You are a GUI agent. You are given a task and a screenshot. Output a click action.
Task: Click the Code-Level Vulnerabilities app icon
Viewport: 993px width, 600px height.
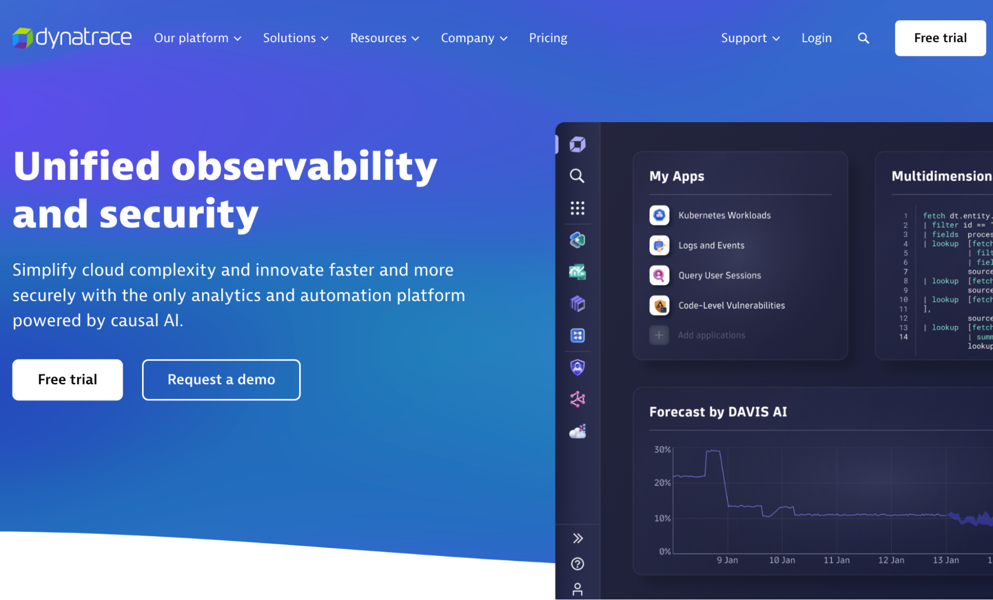658,305
